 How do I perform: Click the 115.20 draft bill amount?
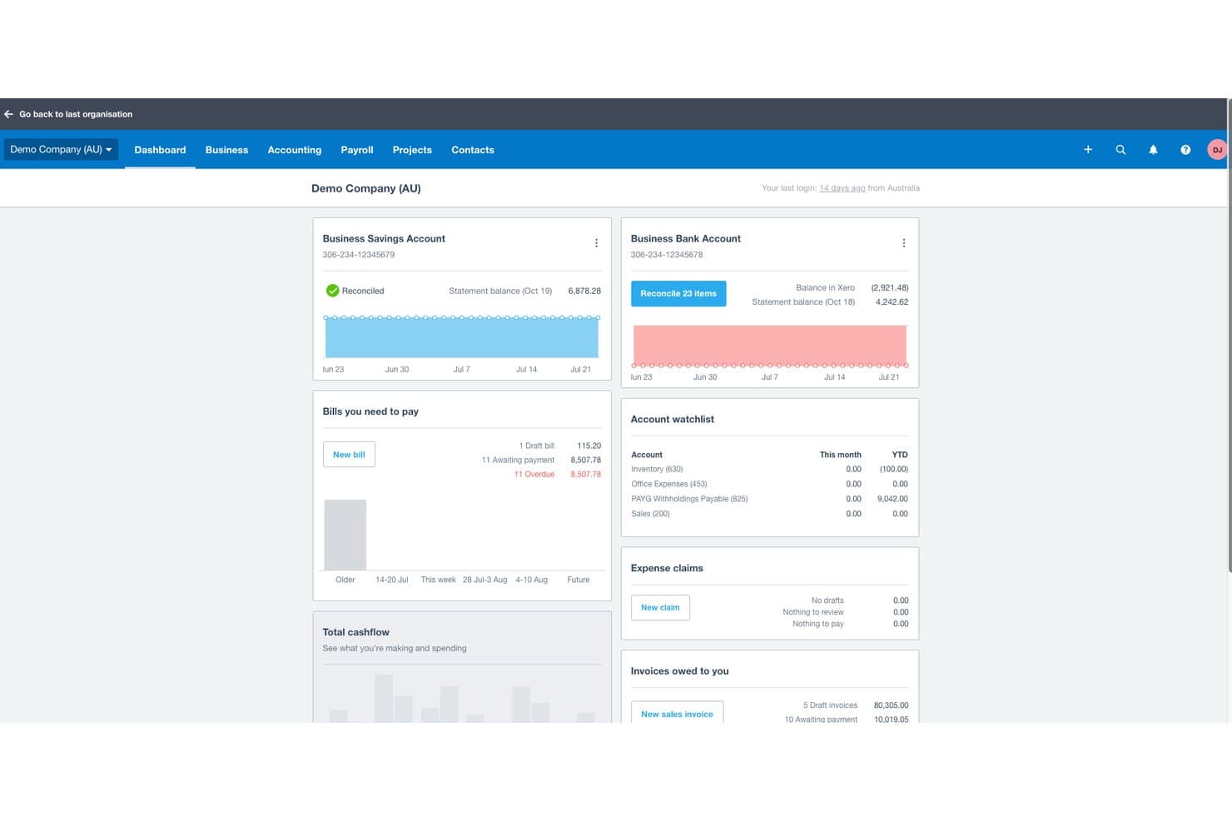[x=589, y=446]
